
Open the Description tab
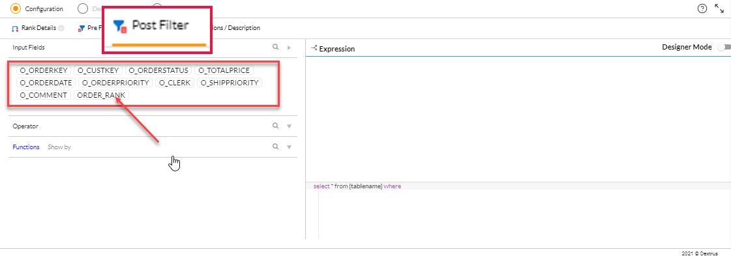[x=236, y=28]
